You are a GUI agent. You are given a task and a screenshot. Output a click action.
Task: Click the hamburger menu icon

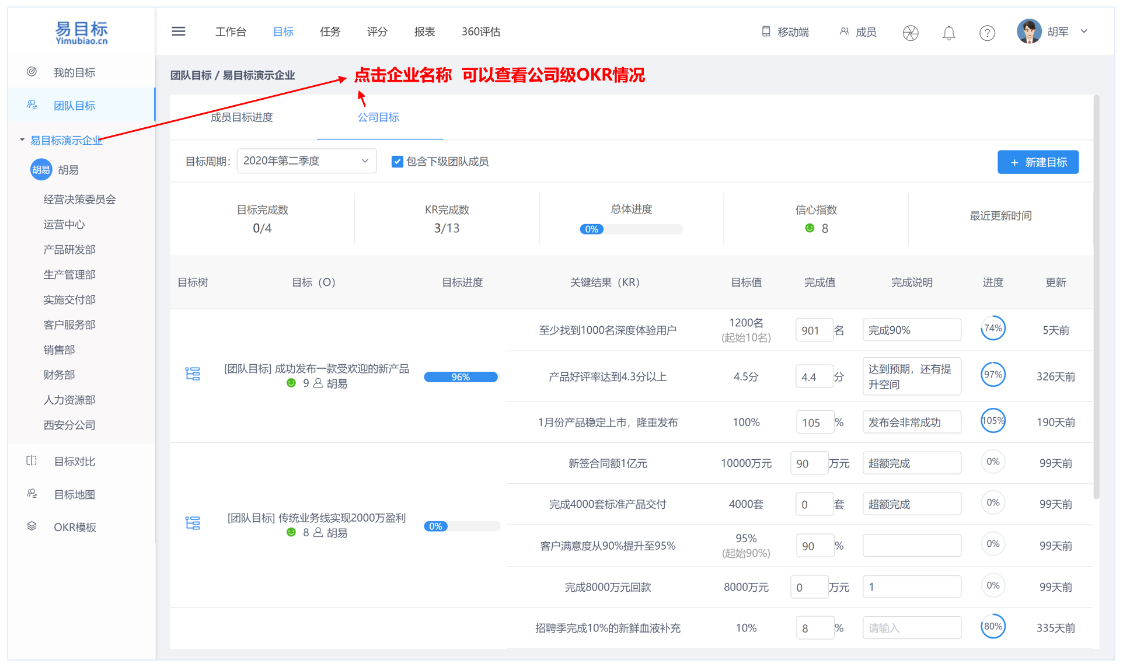click(x=179, y=32)
